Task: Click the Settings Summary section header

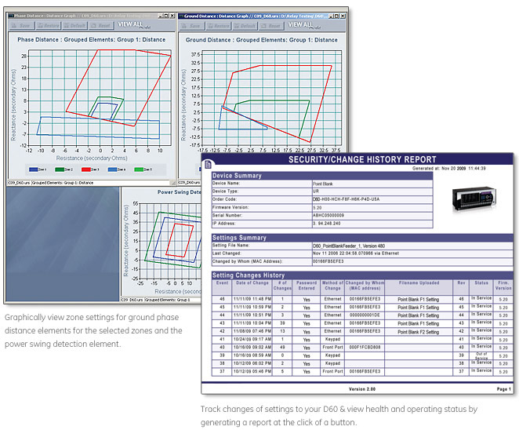Action: 362,238
